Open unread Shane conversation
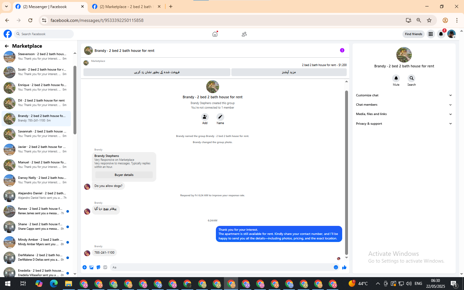This screenshot has height=290, width=464. coord(36,227)
